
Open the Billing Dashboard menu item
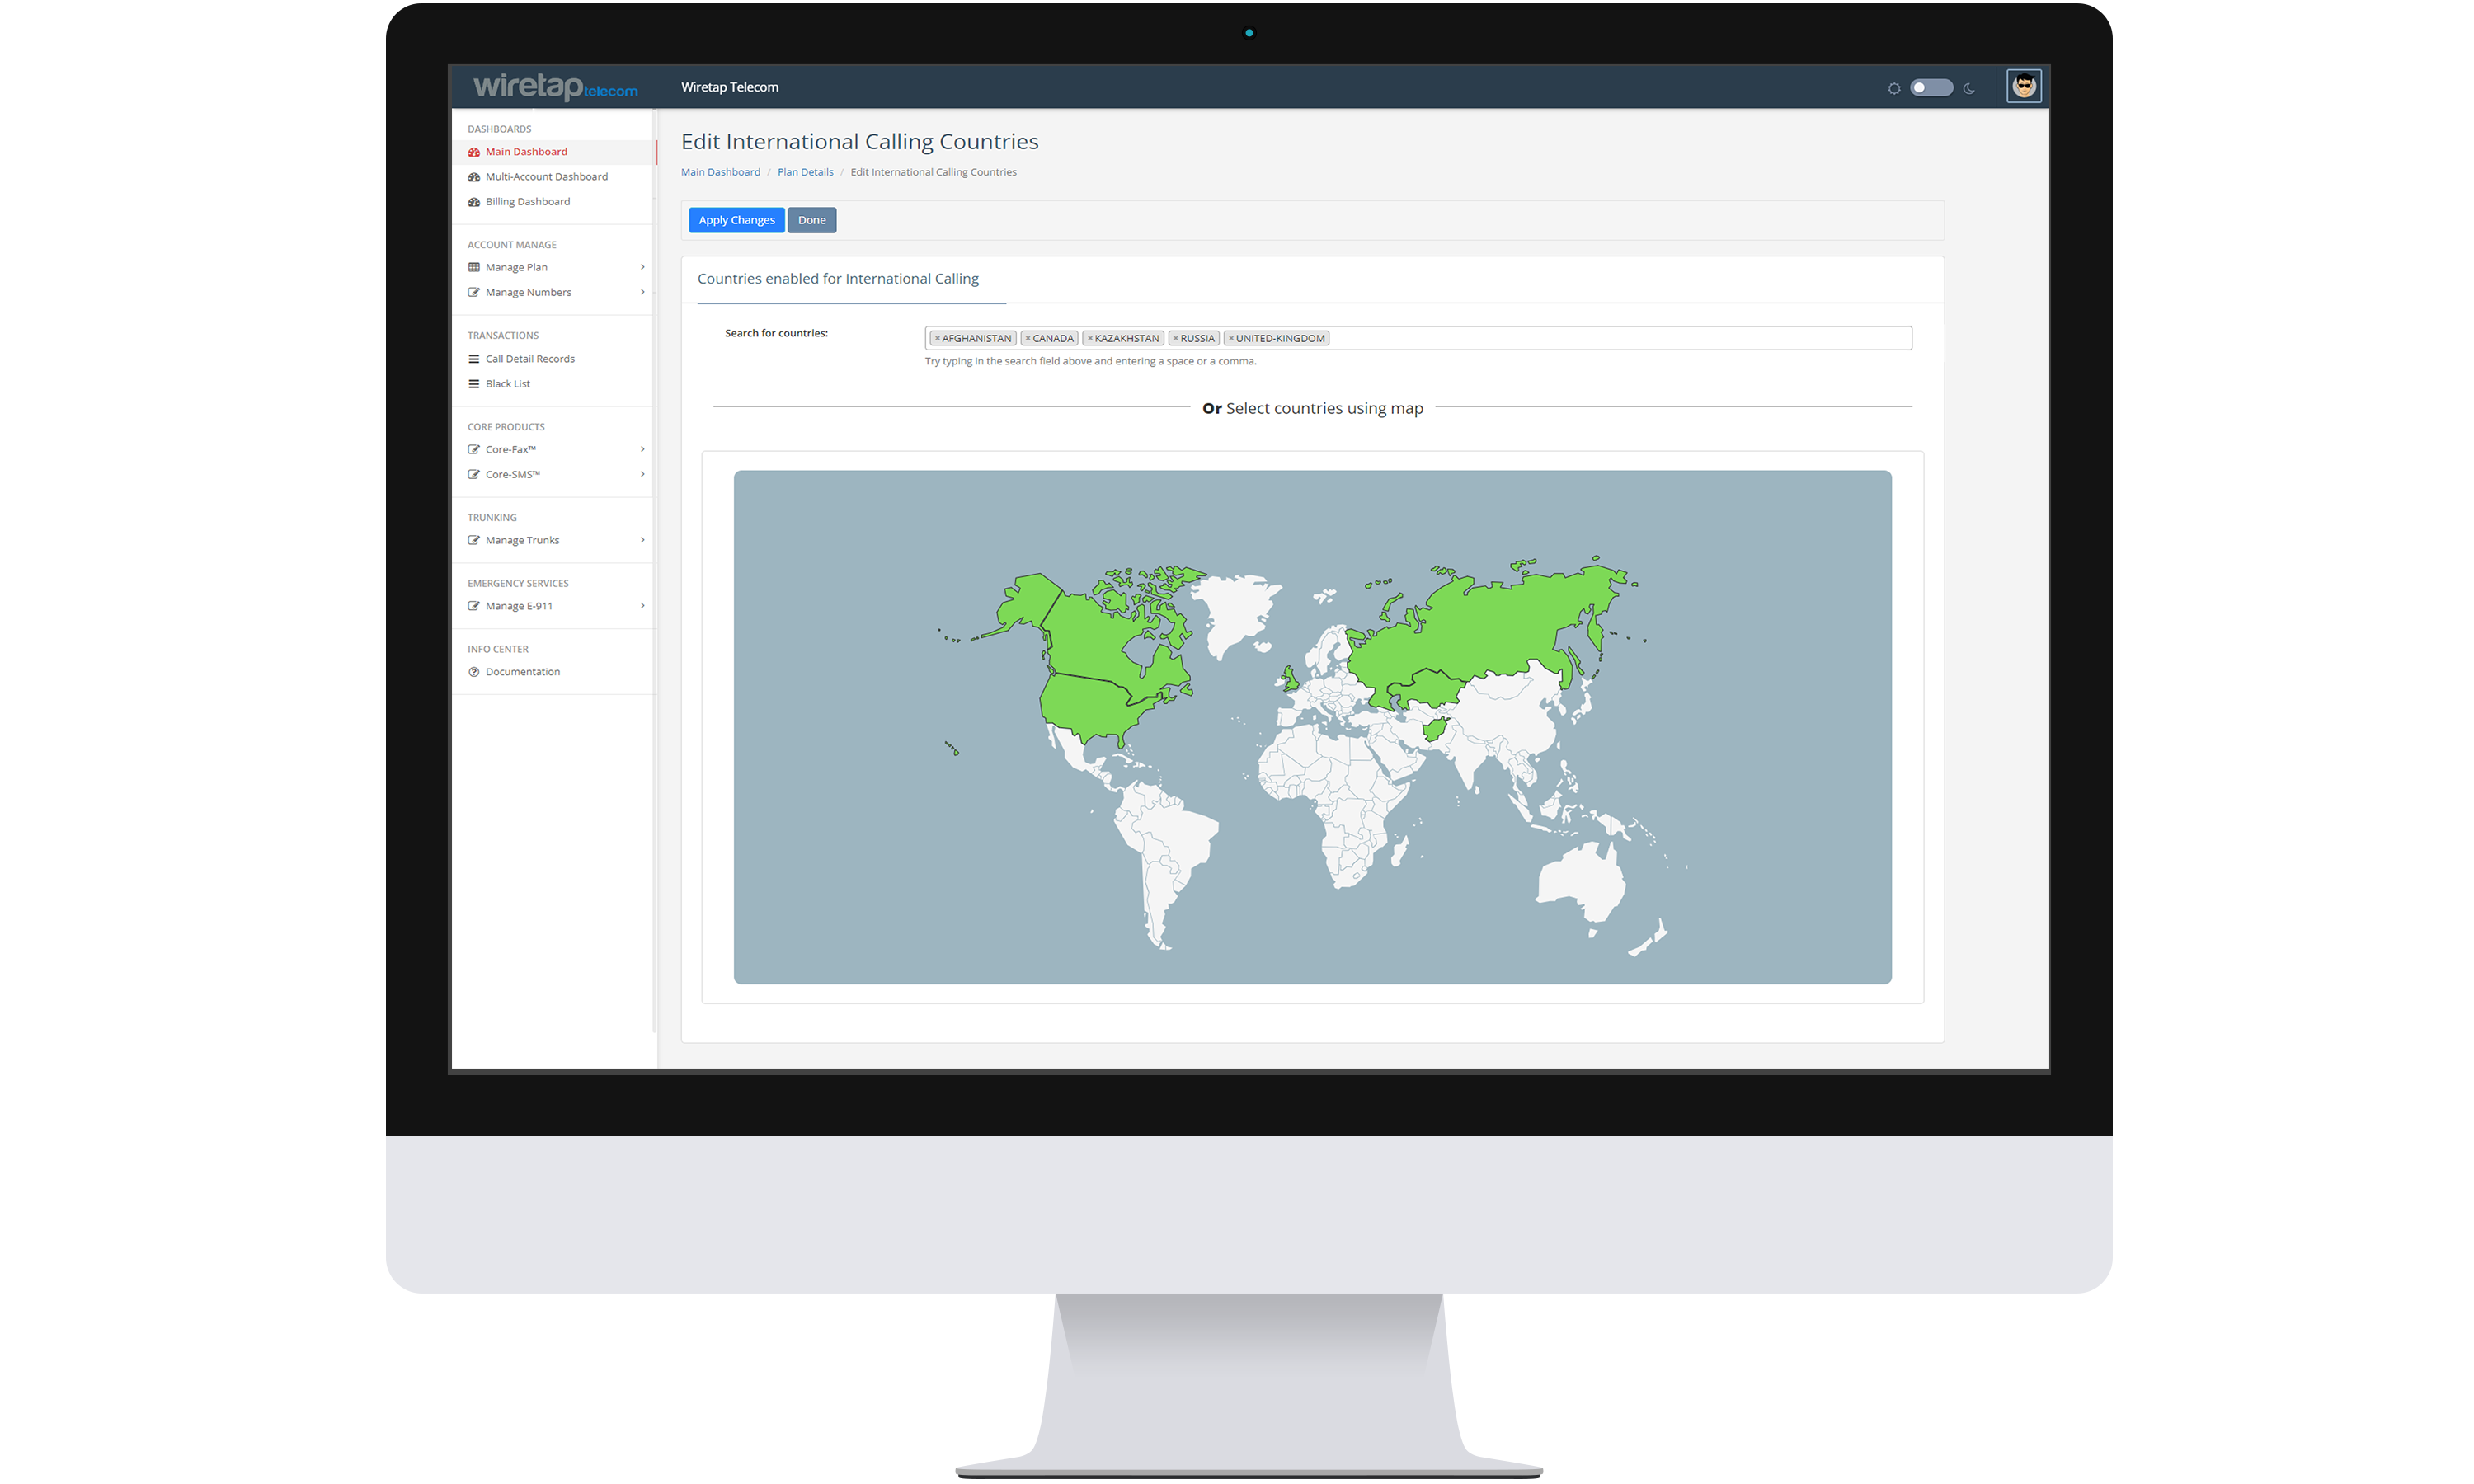[527, 202]
